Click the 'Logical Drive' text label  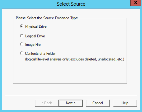pyautogui.click(x=35, y=36)
